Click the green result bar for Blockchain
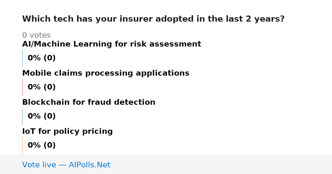 point(22,116)
